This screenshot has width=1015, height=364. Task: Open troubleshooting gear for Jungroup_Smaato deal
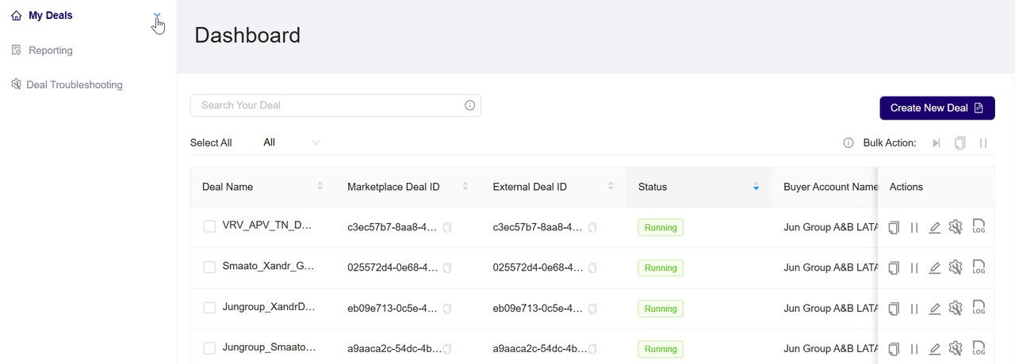click(956, 348)
